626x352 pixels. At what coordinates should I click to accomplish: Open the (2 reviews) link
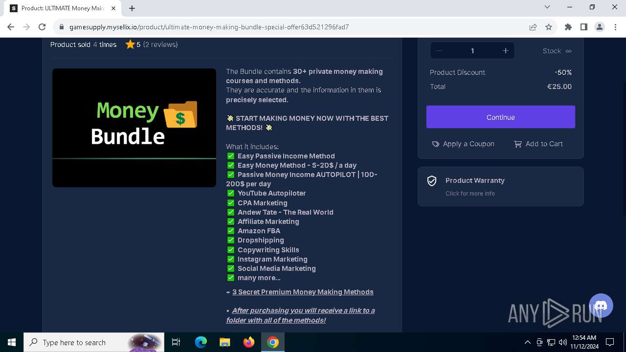point(160,44)
